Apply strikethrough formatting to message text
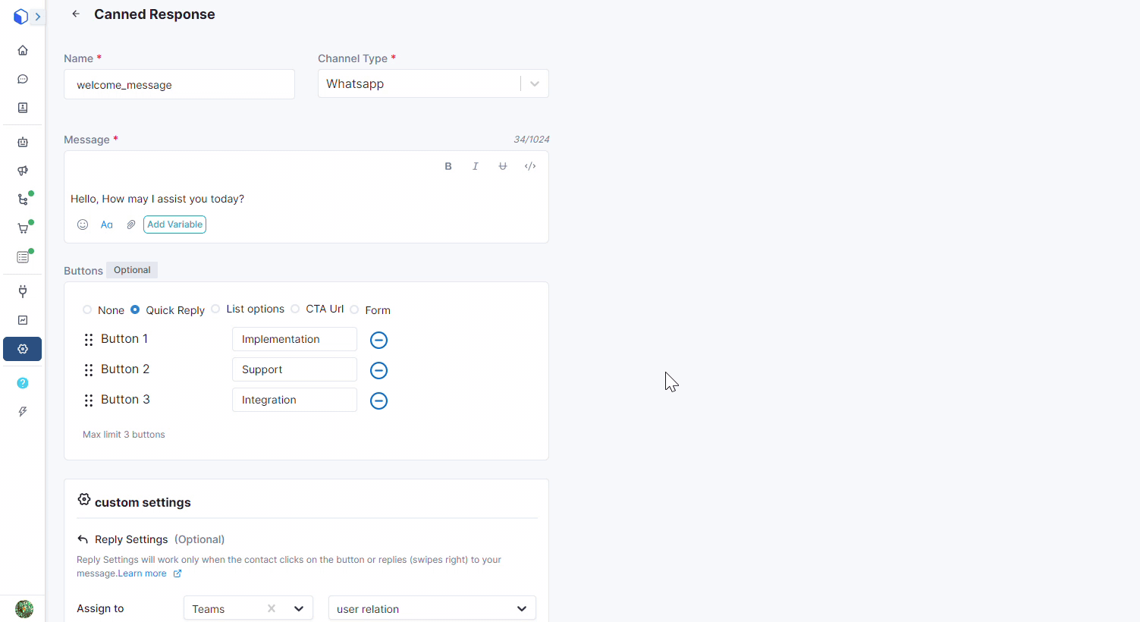Screen dimensions: 1140x622 click(503, 166)
